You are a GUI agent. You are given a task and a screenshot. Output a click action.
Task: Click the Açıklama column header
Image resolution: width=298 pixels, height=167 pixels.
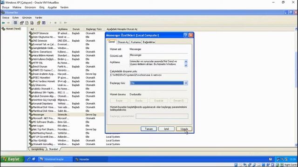[63, 29]
